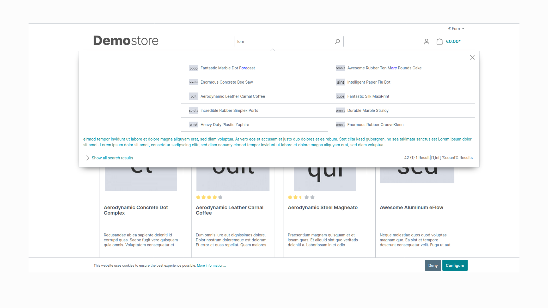Open the Aerodynamic Steel Magneato product title

[x=323, y=208]
